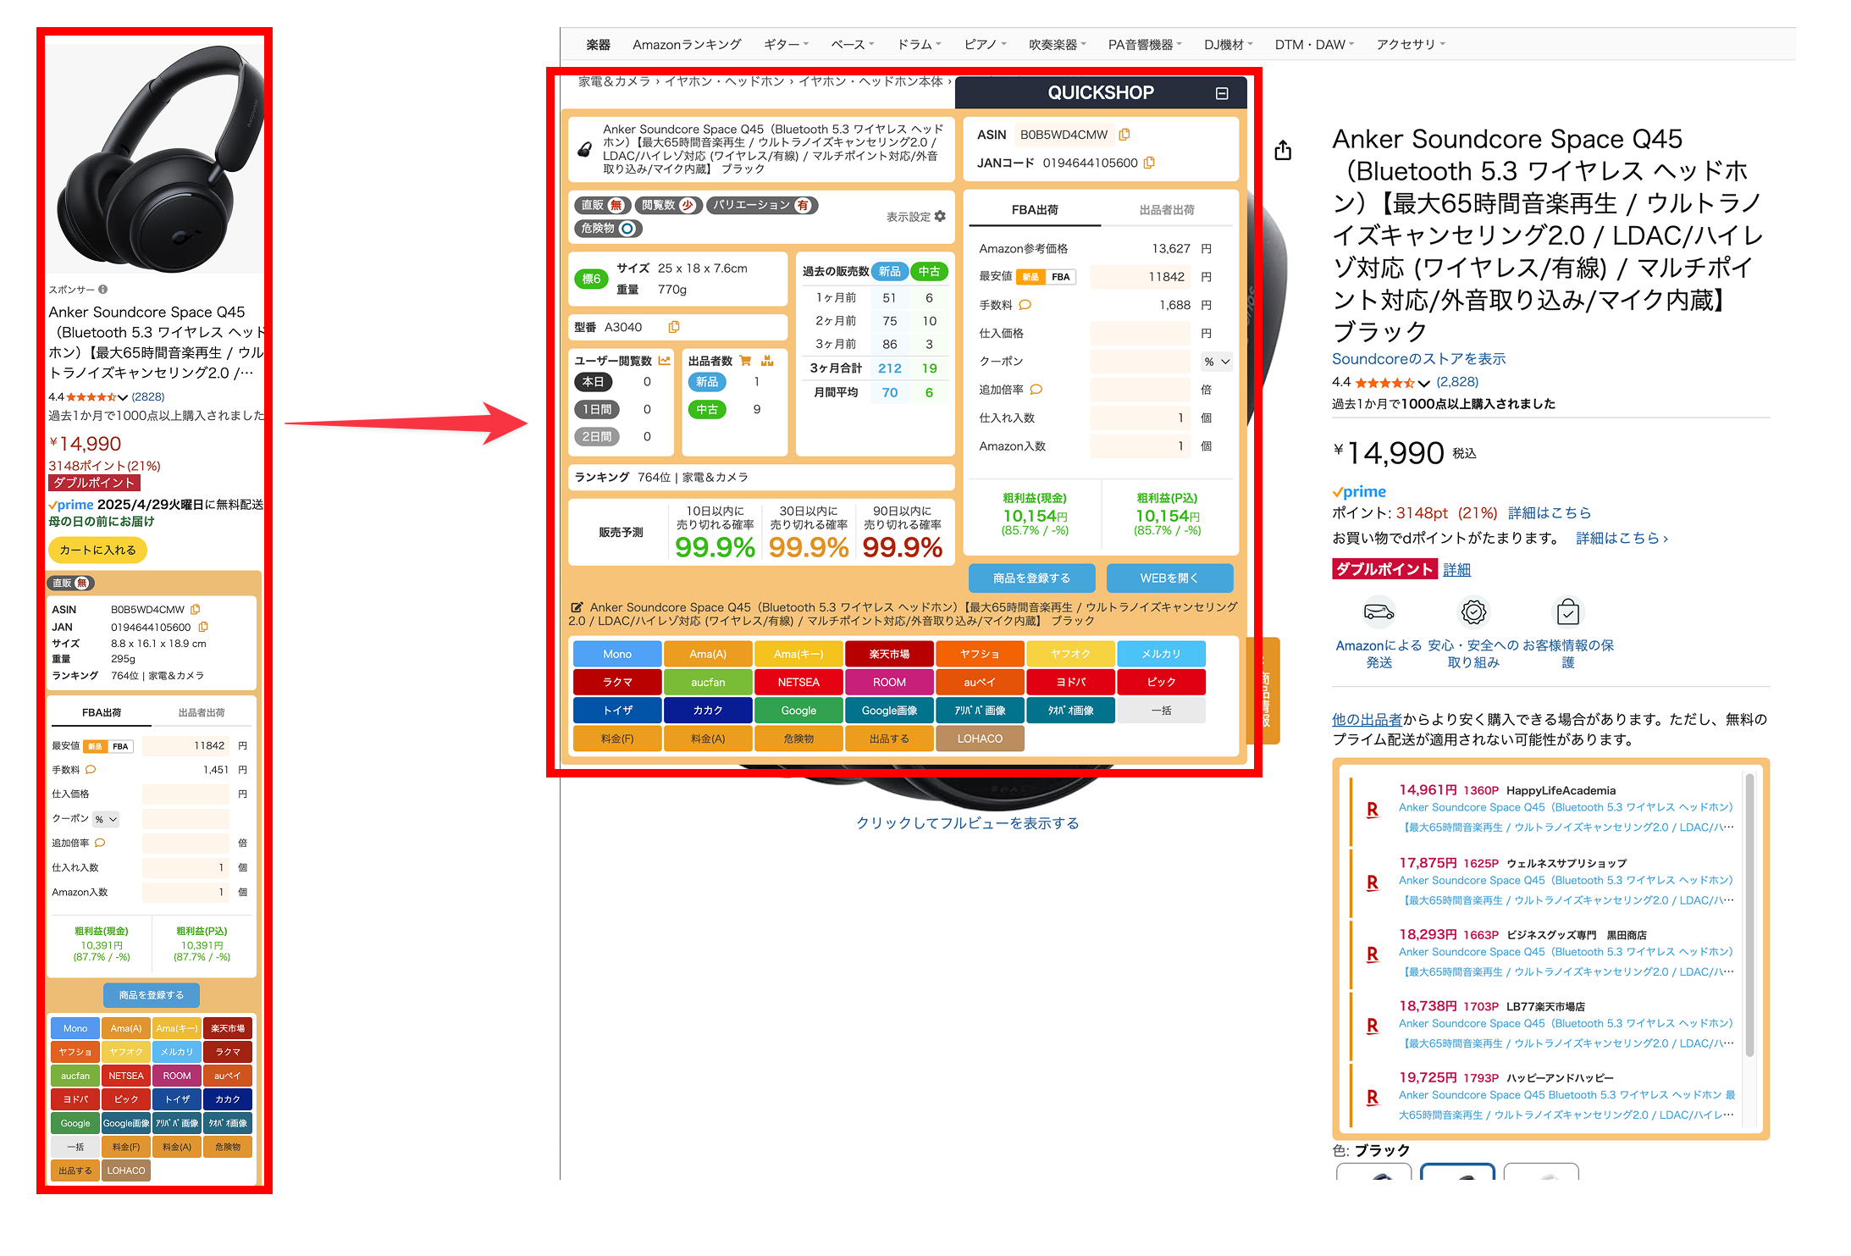The height and width of the screenshot is (1256, 1851).
Task: Expand the DTM・DAW navigation menu
Action: pos(1314,44)
